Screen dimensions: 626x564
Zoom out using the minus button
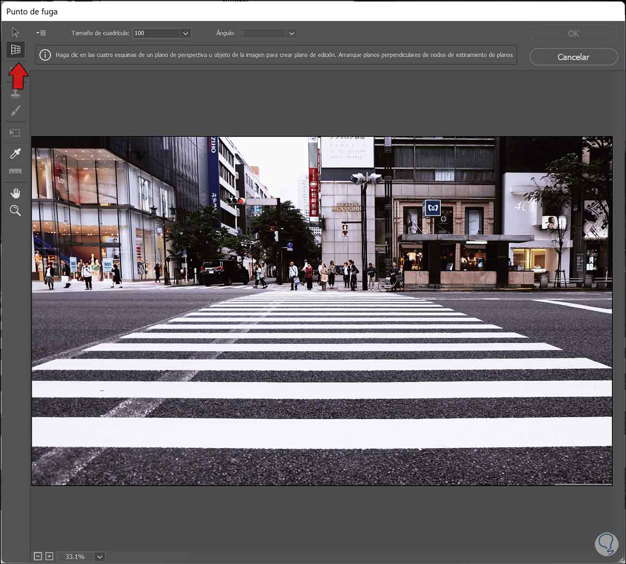click(38, 556)
